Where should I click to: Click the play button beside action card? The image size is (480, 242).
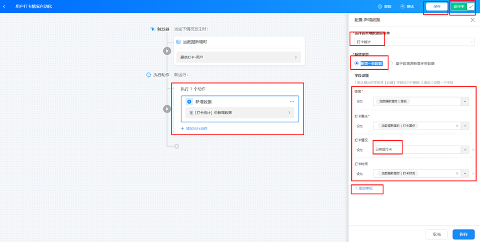click(x=167, y=109)
